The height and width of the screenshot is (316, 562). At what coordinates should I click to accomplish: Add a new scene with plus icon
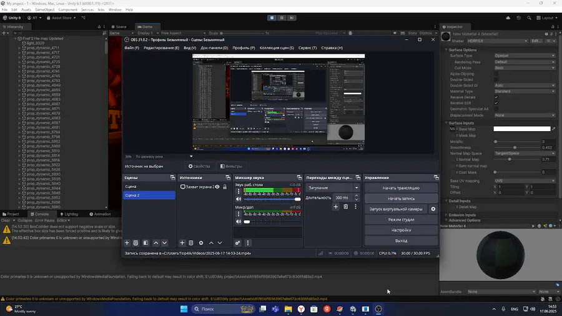pos(127,243)
